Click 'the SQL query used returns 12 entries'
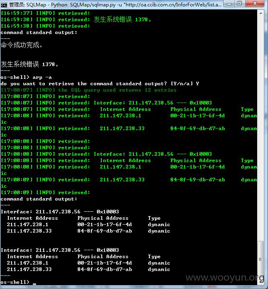268x289 pixels. (117, 90)
